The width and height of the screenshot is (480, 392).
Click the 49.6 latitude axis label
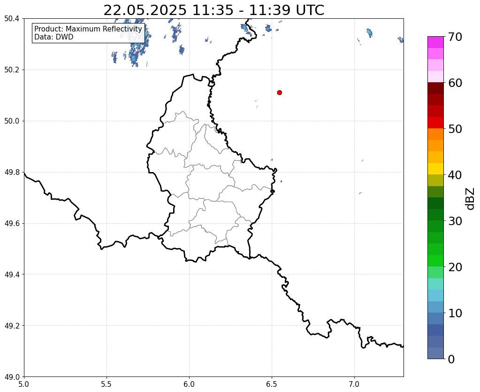[12, 224]
